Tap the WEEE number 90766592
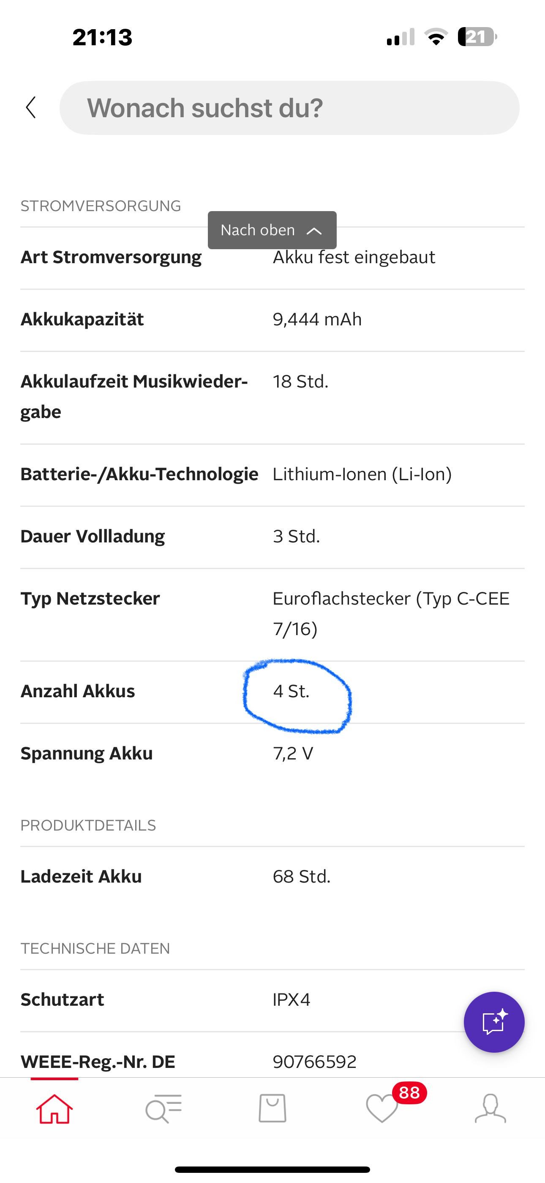This screenshot has height=1183, width=545. pyautogui.click(x=314, y=1061)
